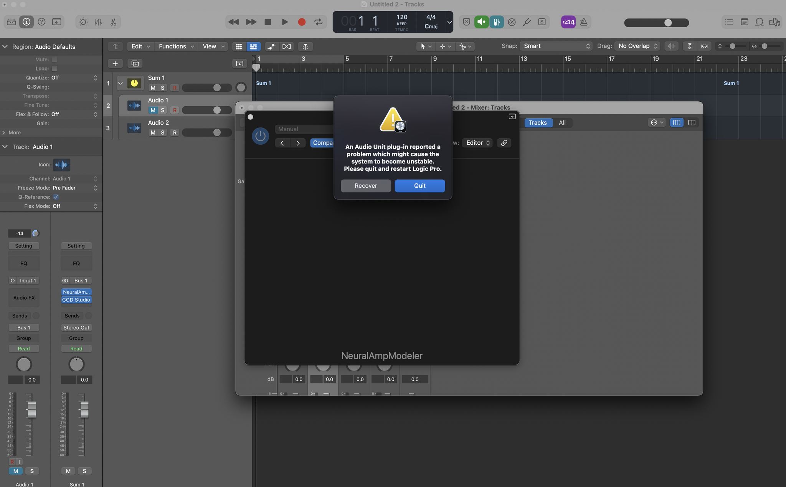
Task: Open the Inspector using its toolbar icon
Action: 26,22
